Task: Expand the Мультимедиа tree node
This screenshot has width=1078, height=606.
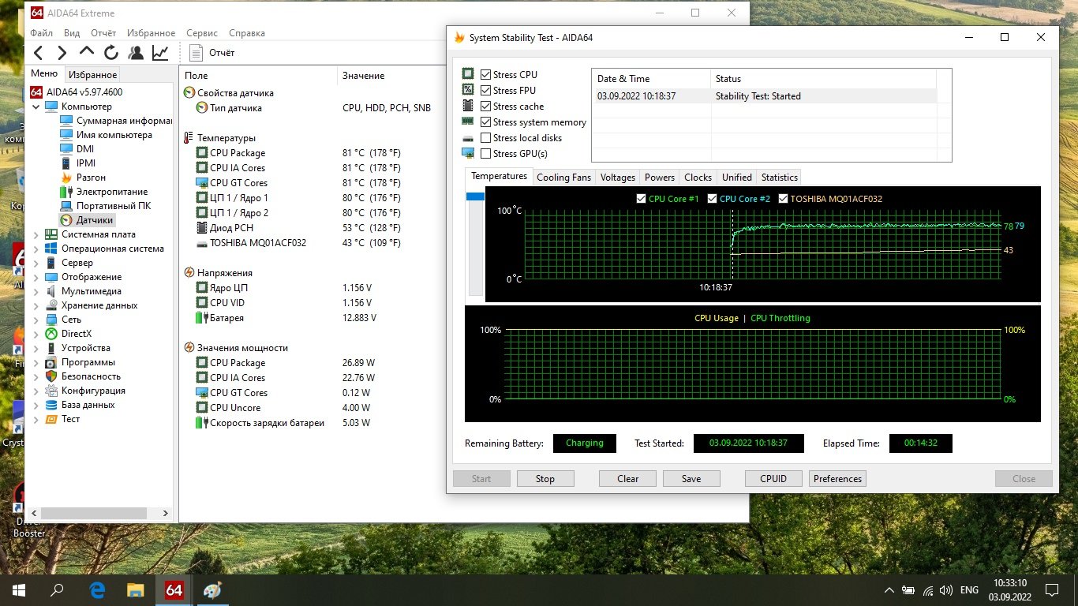Action: (36, 291)
